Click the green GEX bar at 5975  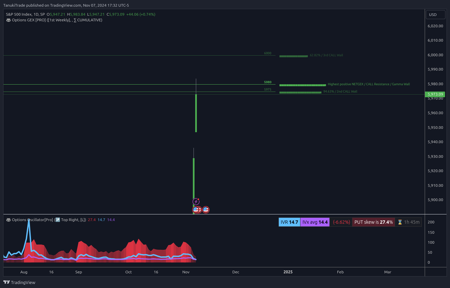click(300, 93)
